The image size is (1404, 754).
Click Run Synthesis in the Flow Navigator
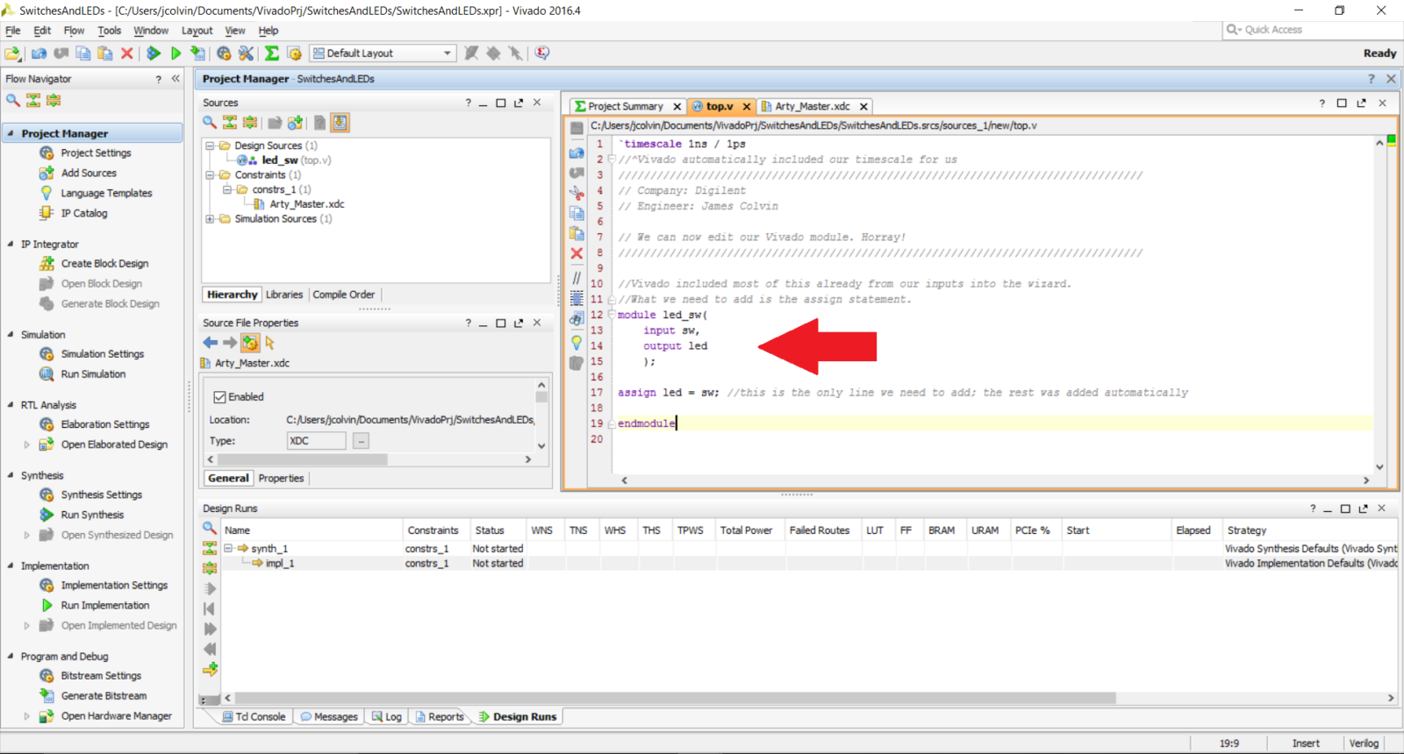click(92, 515)
